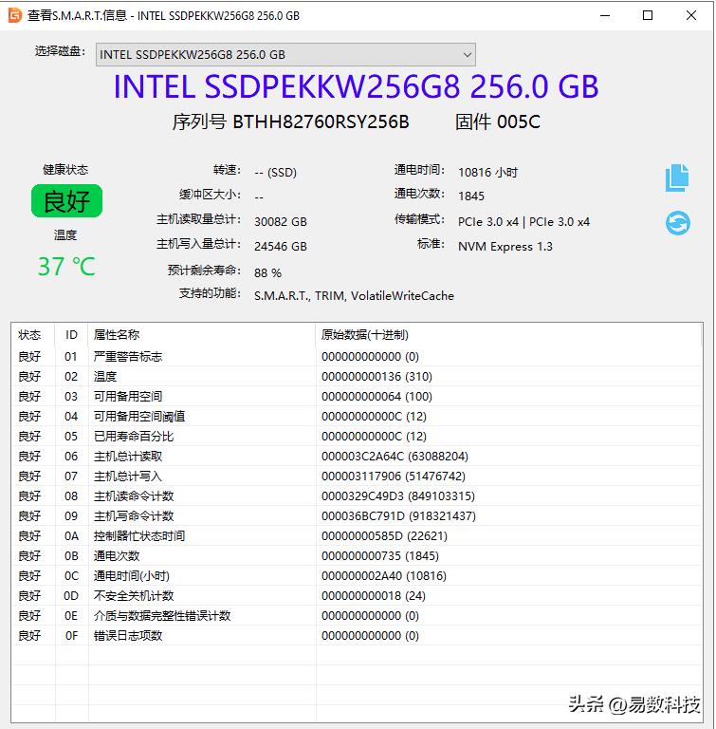716x729 pixels.
Task: Click the ID column header
Action: (71, 335)
